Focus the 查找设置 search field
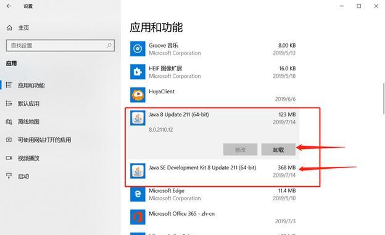Image resolution: width=385 pixels, height=235 pixels. click(60, 46)
